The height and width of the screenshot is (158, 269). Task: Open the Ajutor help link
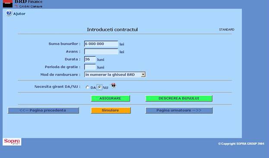[19, 14]
